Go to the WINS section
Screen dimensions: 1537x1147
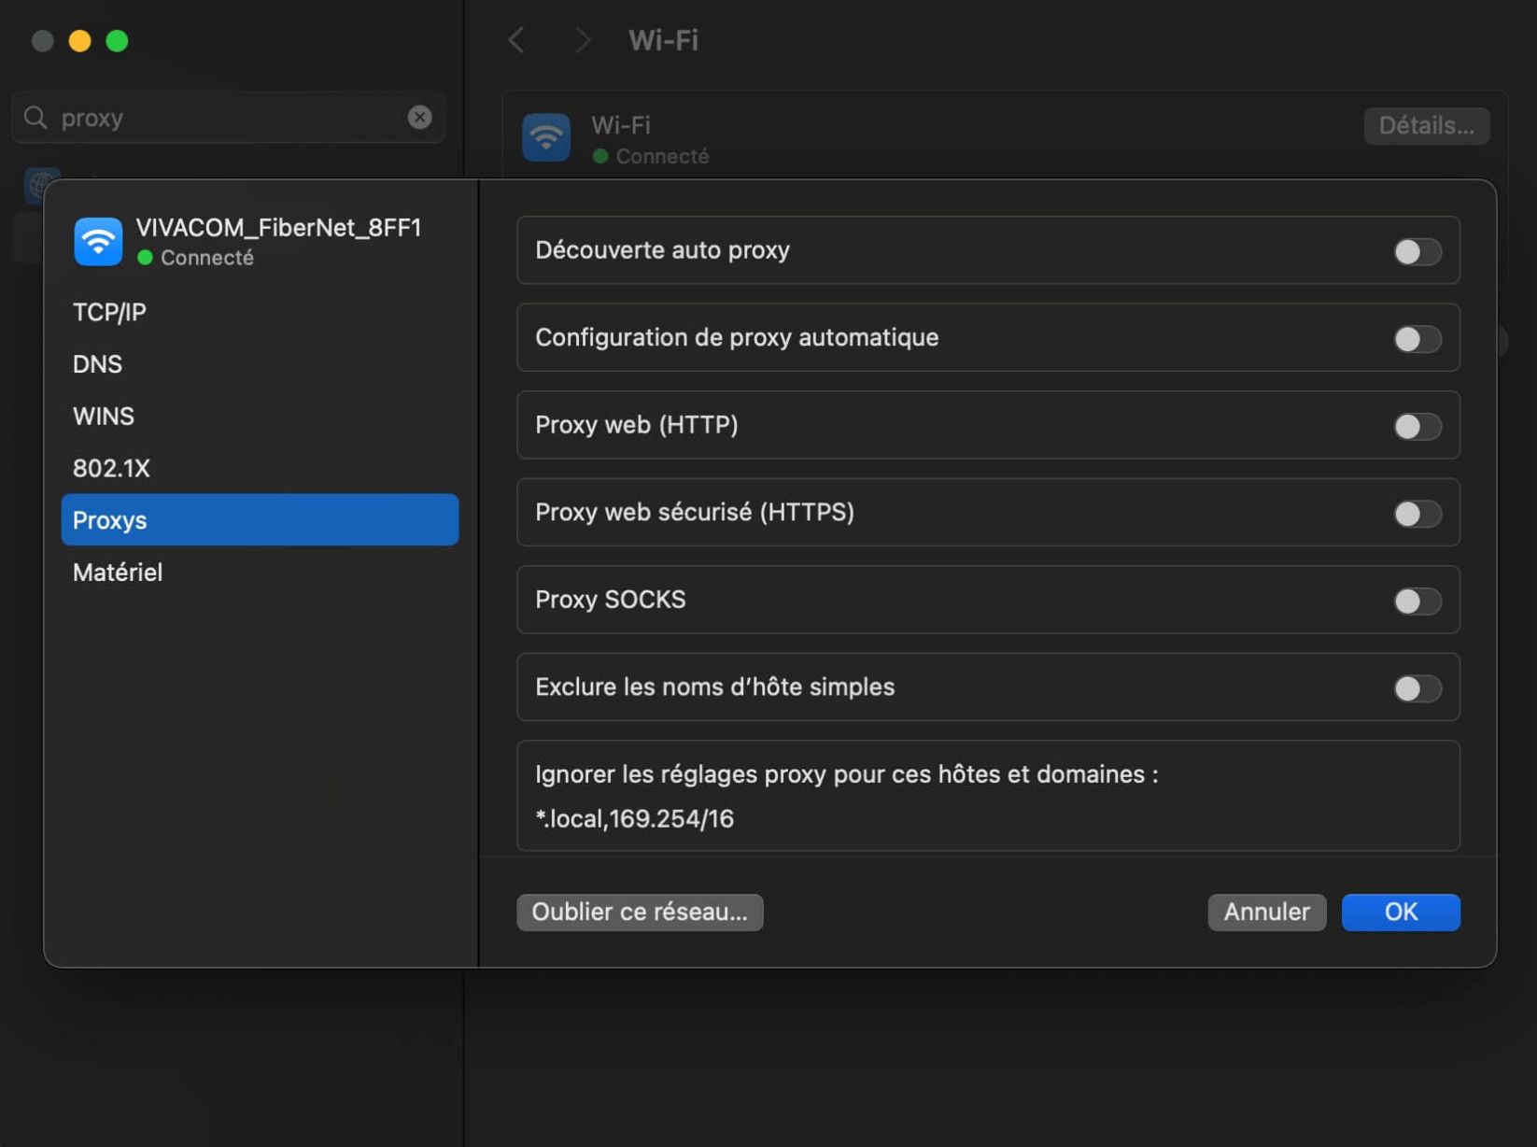coord(260,416)
